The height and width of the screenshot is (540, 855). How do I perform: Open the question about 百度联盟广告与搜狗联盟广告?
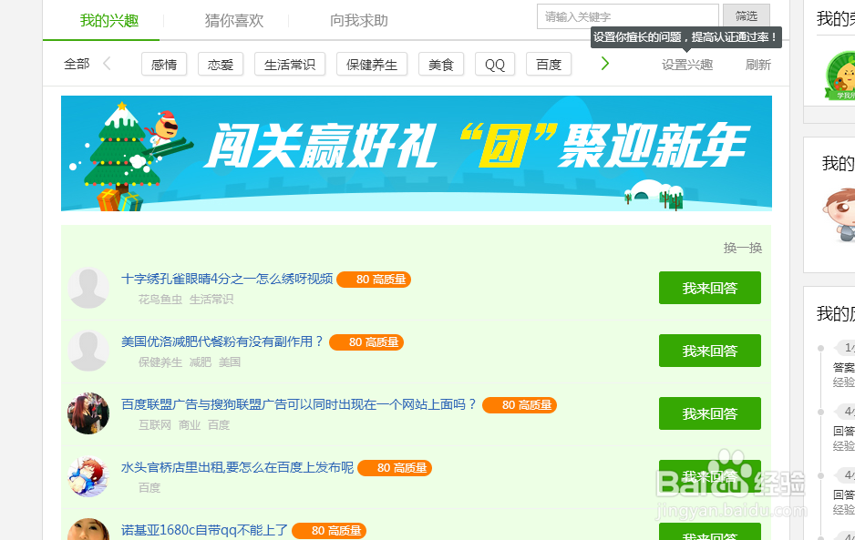point(299,404)
